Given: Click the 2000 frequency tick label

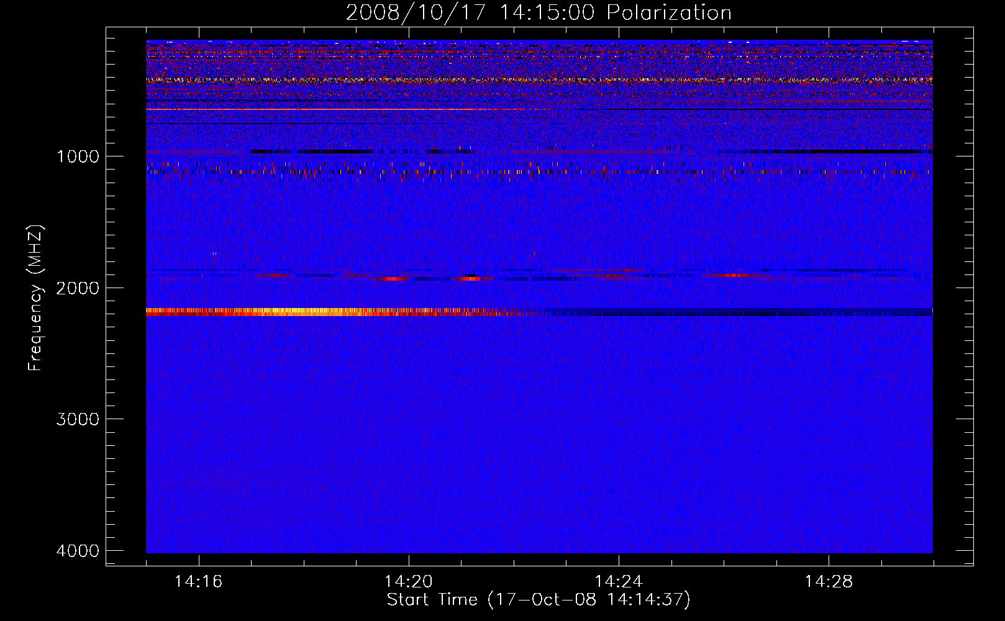Looking at the screenshot, I should (x=78, y=288).
